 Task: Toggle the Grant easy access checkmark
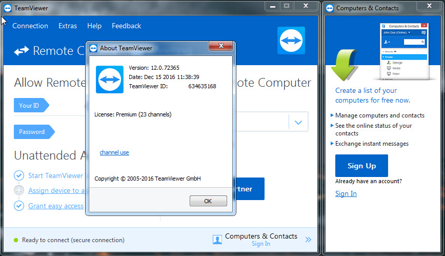[19, 206]
